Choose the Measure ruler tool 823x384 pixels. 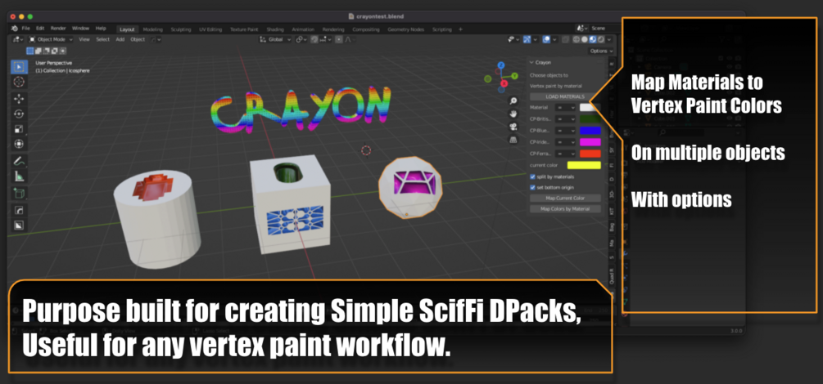click(x=19, y=176)
